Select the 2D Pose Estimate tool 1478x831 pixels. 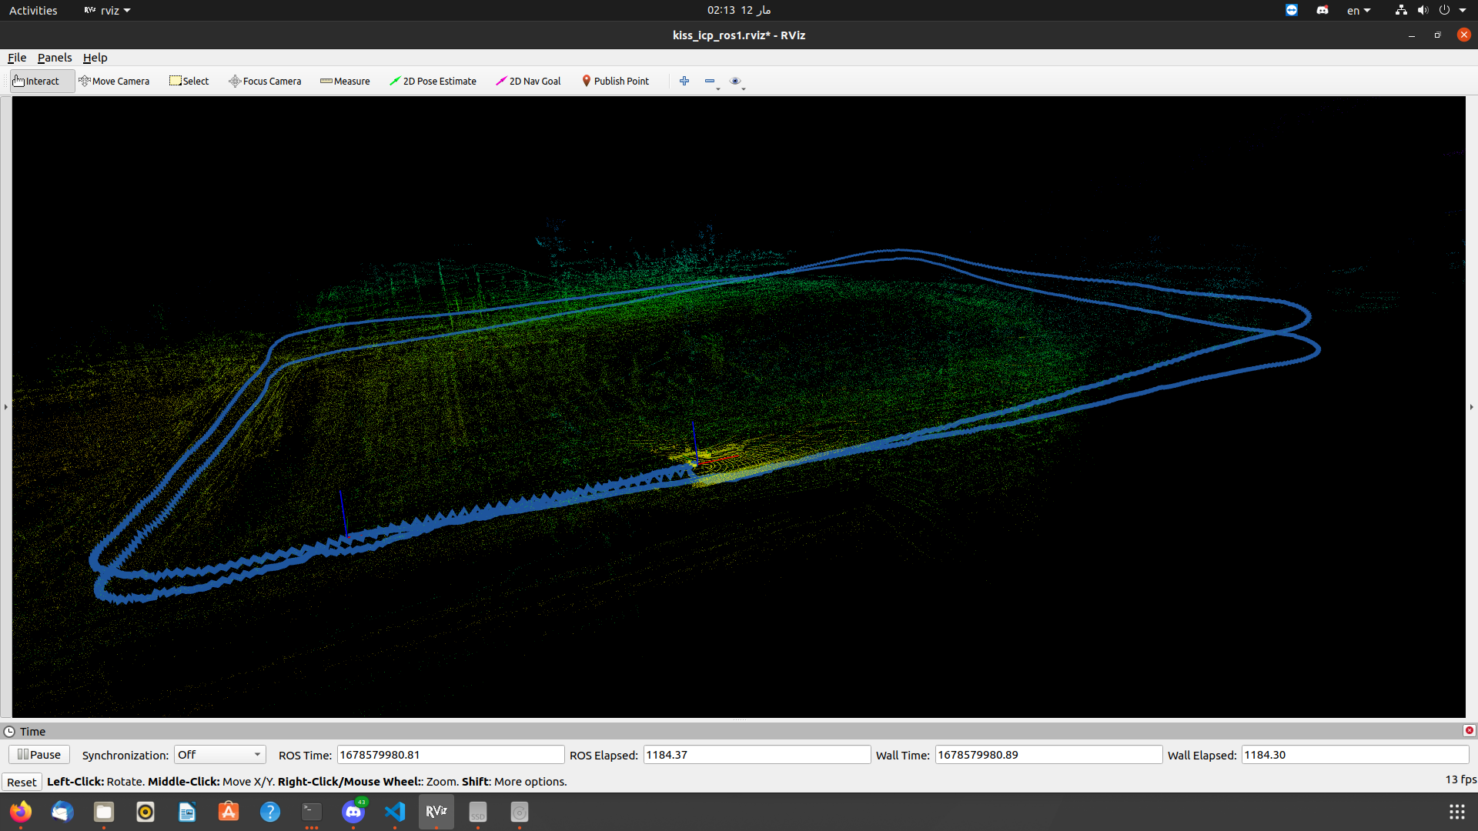[x=433, y=81]
